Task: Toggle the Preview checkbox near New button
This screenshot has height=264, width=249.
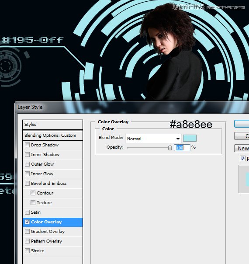Action: [x=242, y=159]
